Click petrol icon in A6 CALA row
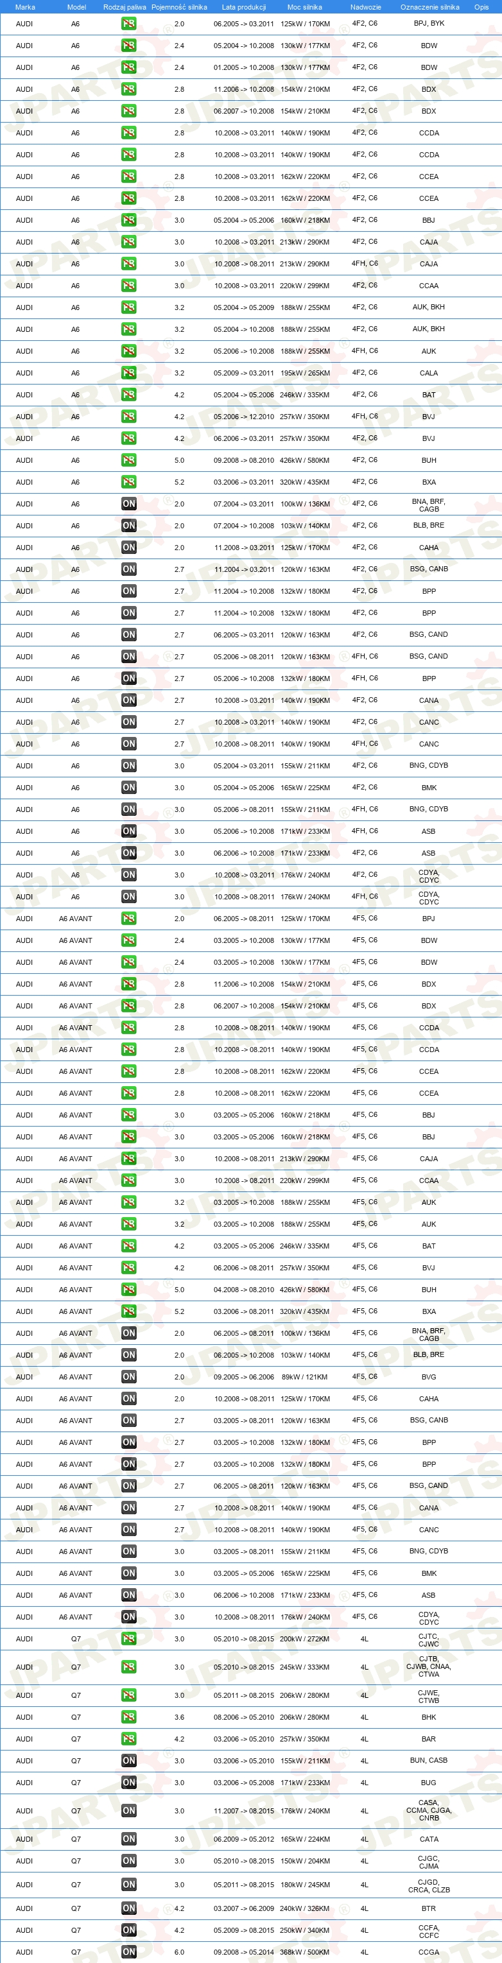Image resolution: width=502 pixels, height=1963 pixels. tap(129, 372)
